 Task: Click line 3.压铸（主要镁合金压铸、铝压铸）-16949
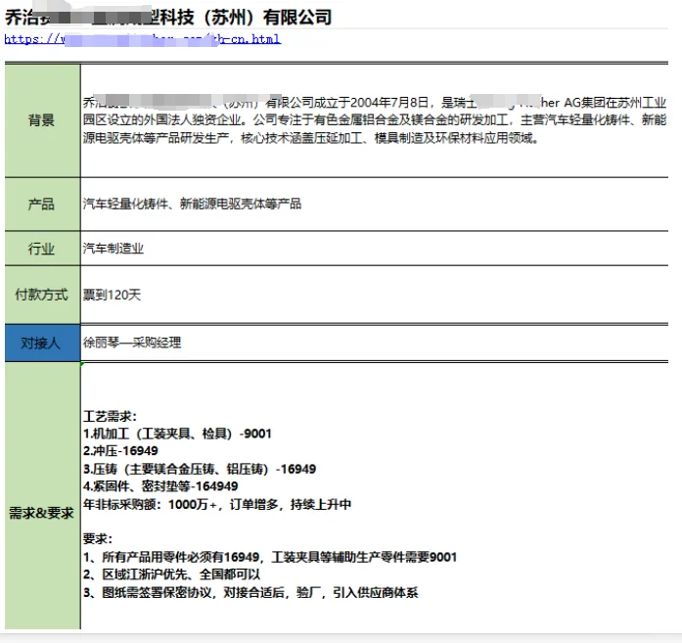pos(200,469)
